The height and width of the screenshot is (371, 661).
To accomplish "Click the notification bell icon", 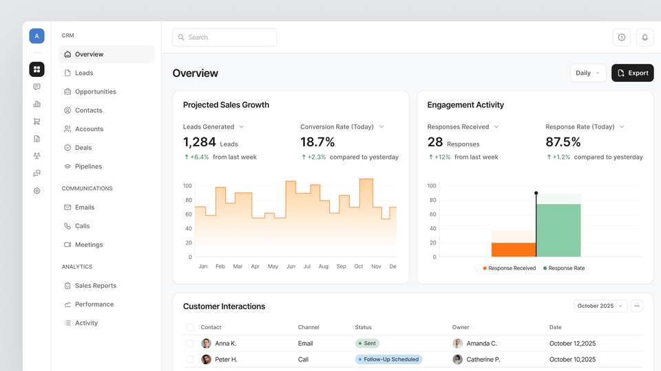I will point(644,37).
